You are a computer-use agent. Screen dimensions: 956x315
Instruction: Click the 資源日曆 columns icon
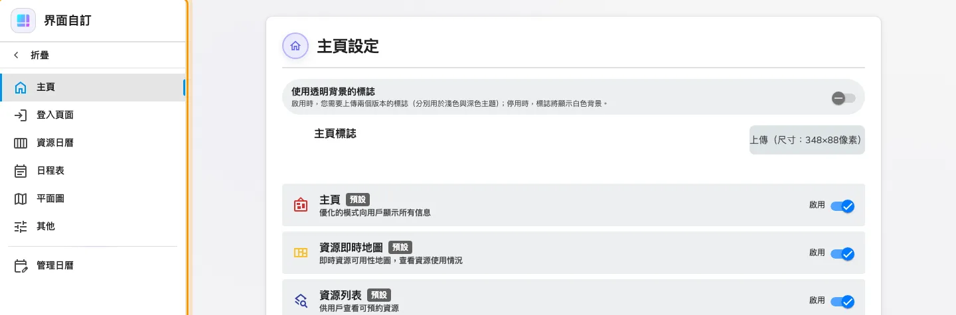[21, 143]
